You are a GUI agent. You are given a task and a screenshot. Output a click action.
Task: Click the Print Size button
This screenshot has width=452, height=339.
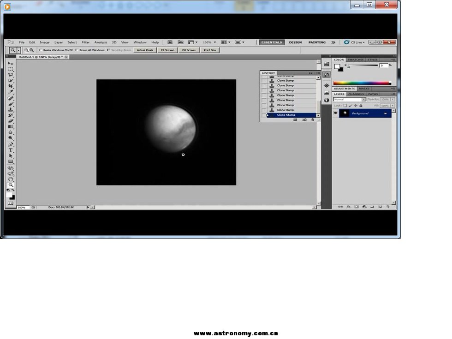tap(210, 50)
